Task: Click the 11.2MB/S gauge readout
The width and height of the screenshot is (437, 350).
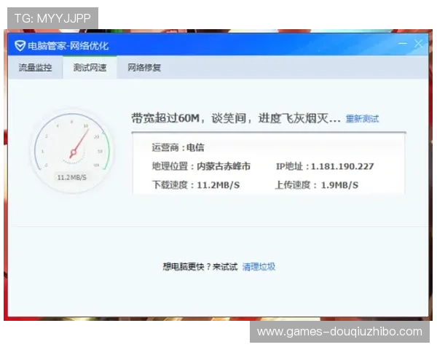Action: click(x=72, y=177)
